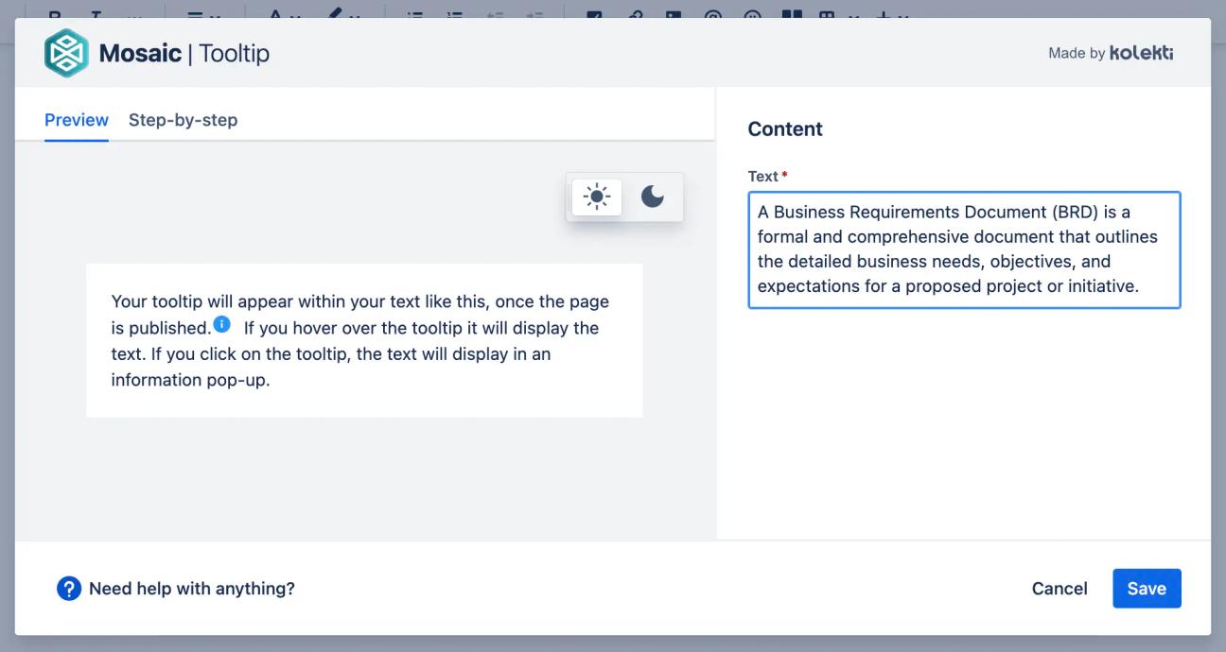Switch to the Preview tab
The width and height of the screenshot is (1226, 652).
[x=77, y=120]
